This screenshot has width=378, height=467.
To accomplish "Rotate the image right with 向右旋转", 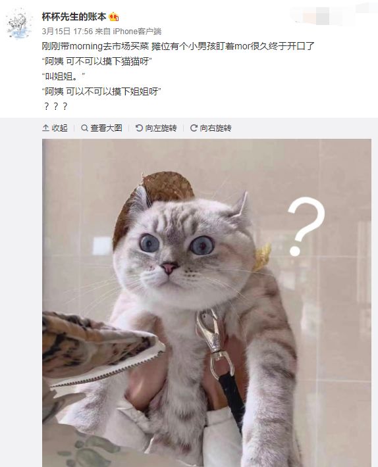I will coord(211,128).
